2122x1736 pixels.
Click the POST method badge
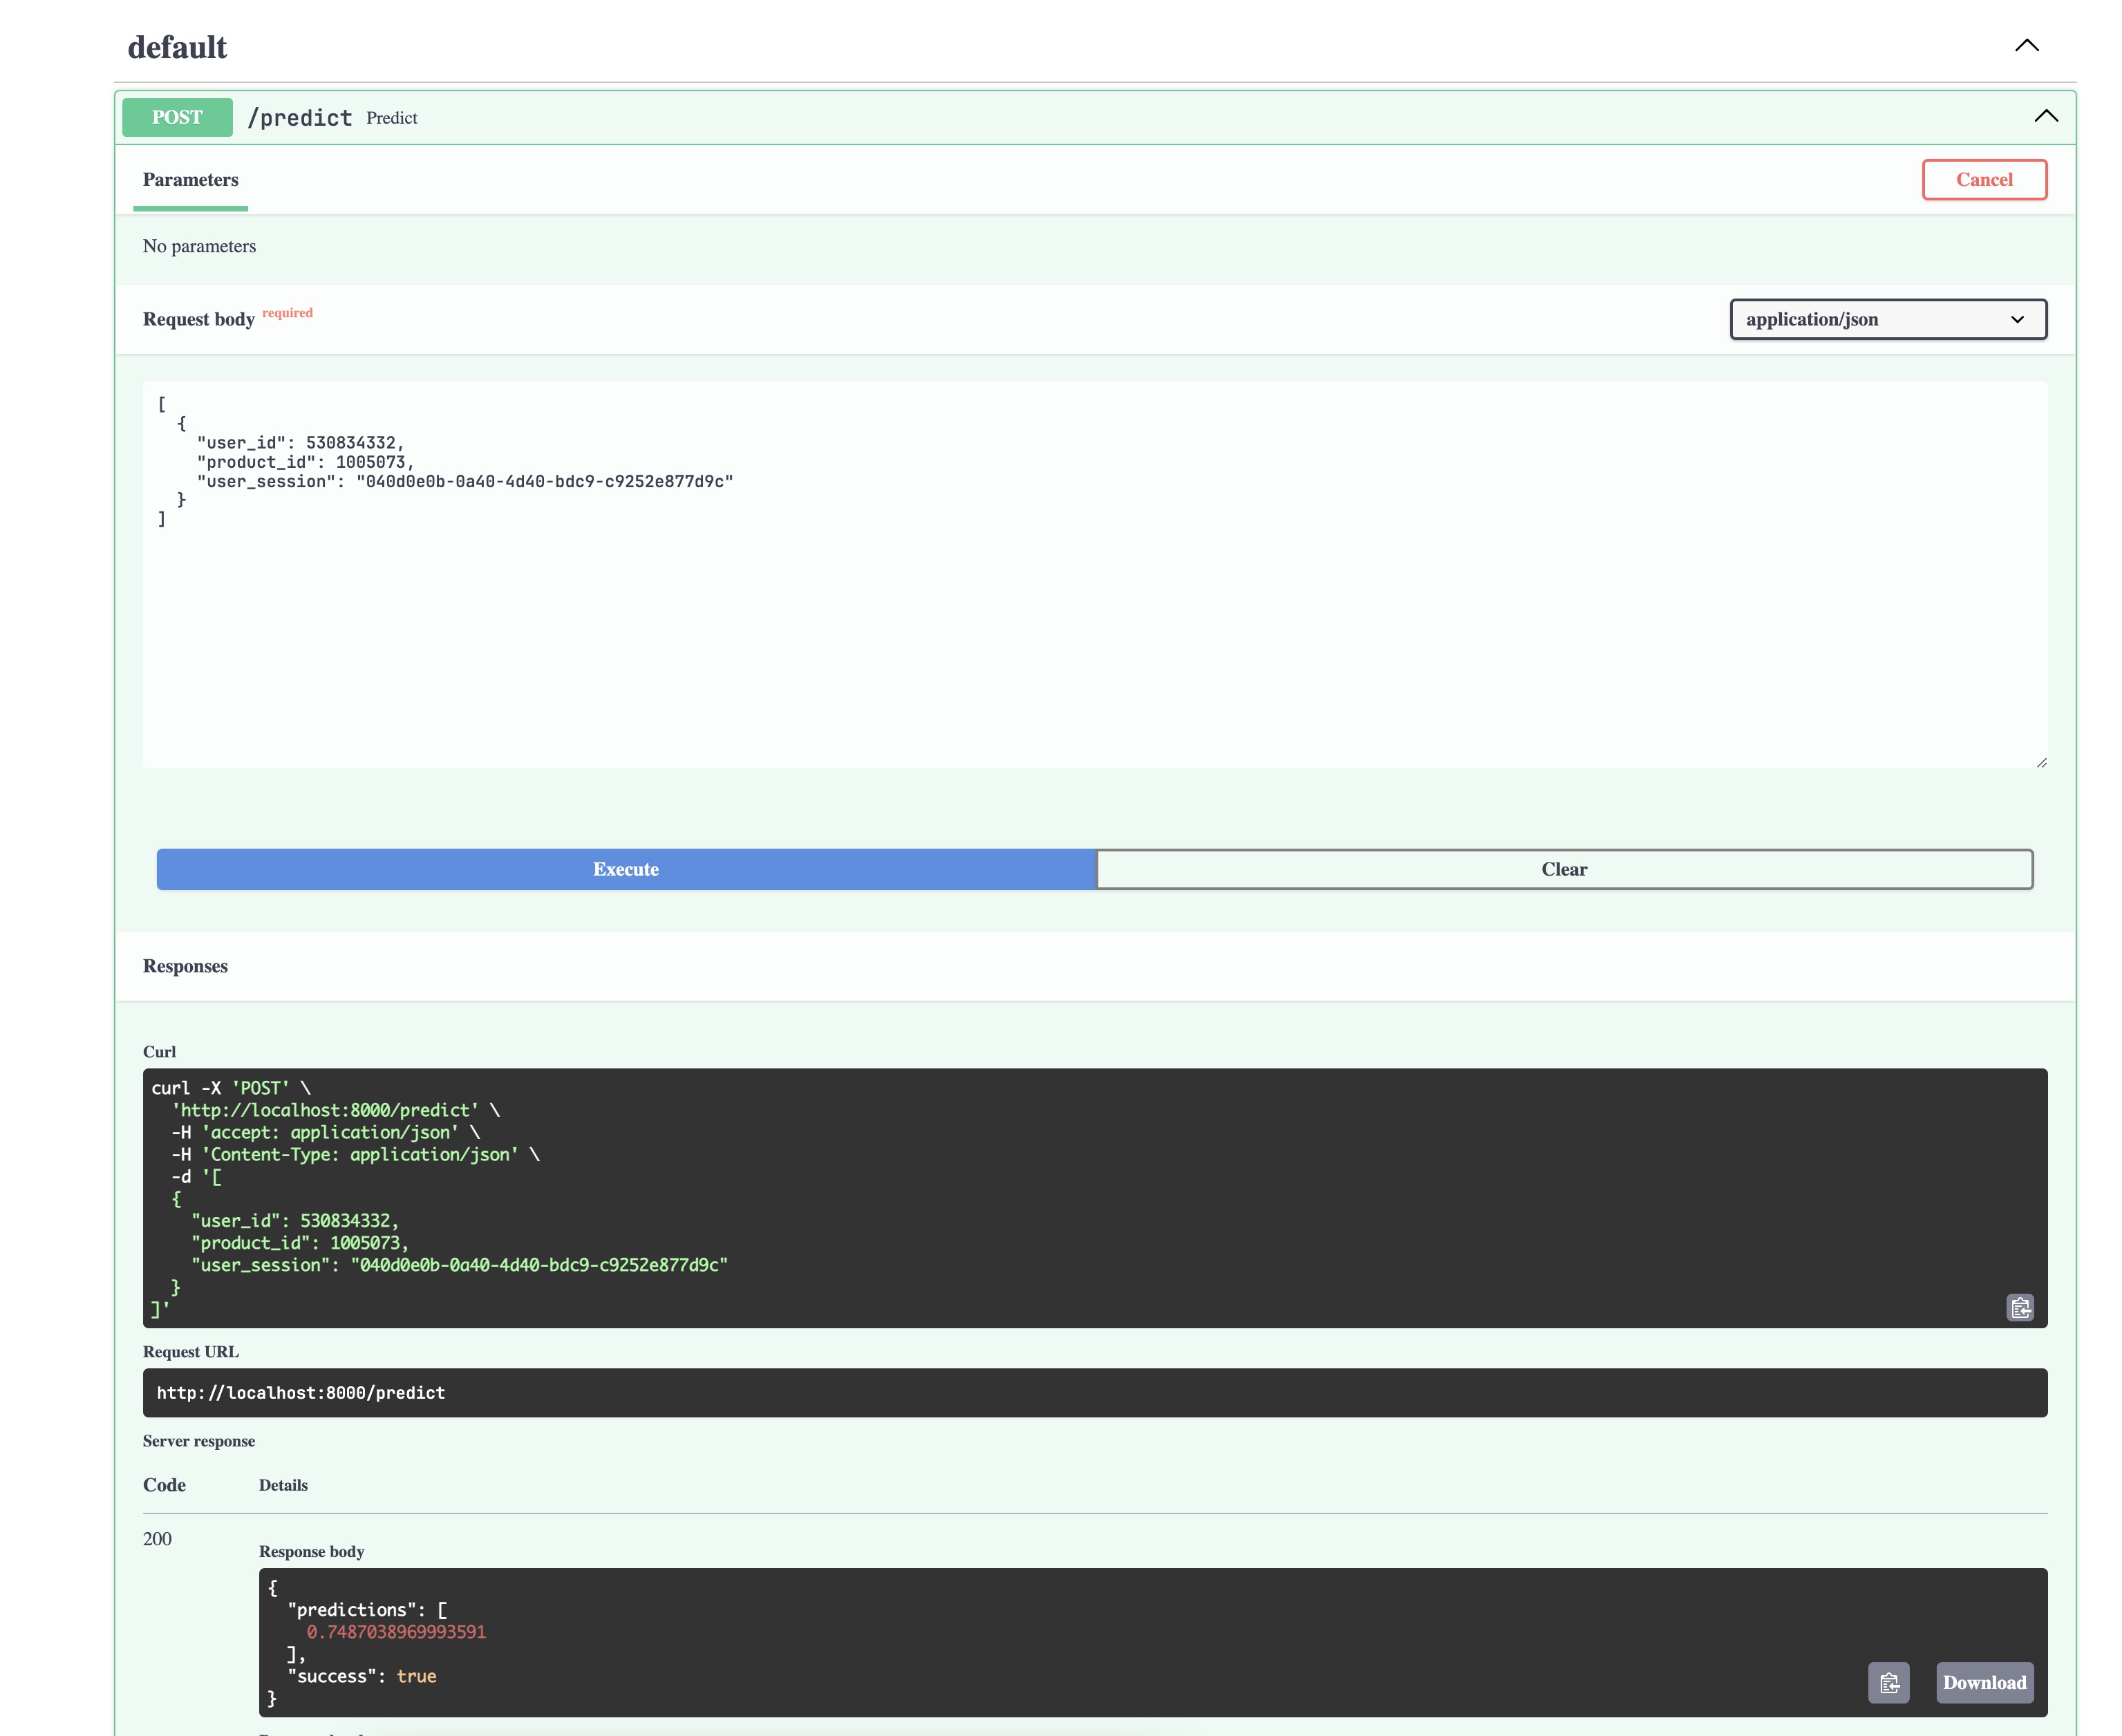pyautogui.click(x=177, y=117)
